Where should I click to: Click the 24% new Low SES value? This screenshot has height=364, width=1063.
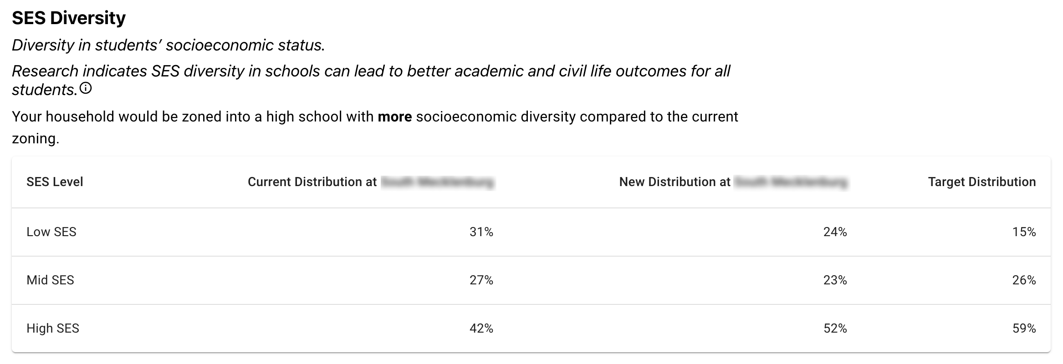[x=835, y=232]
